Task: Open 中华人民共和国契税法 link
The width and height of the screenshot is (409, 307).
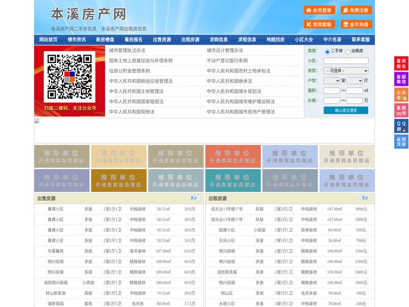Action: (132, 112)
